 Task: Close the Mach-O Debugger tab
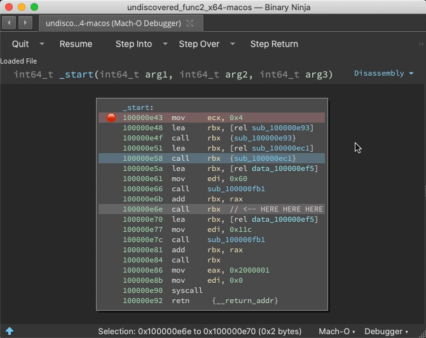[x=189, y=24]
